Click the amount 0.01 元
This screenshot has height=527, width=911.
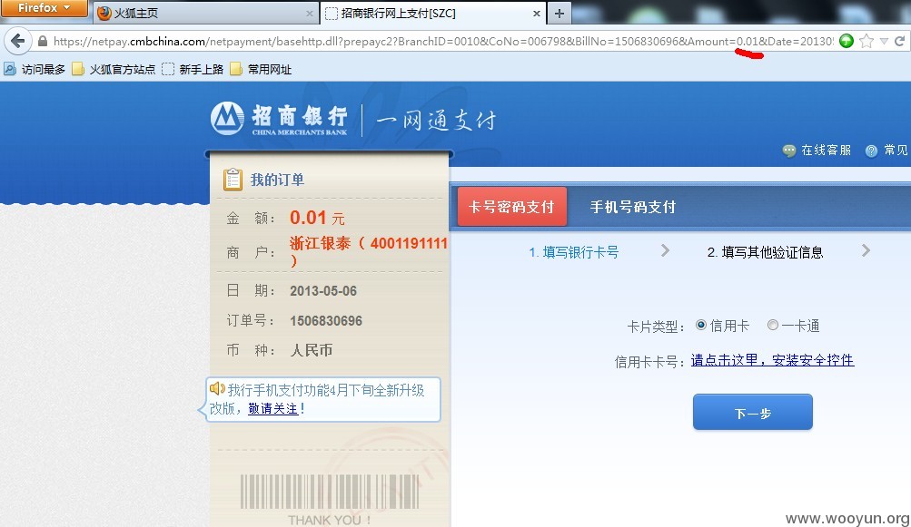click(x=317, y=218)
